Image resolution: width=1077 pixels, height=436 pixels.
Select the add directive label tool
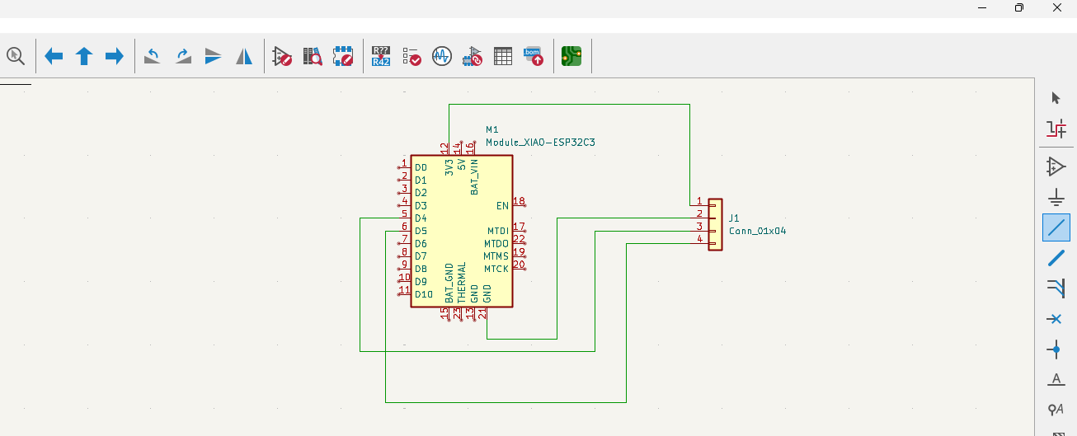pyautogui.click(x=1056, y=410)
